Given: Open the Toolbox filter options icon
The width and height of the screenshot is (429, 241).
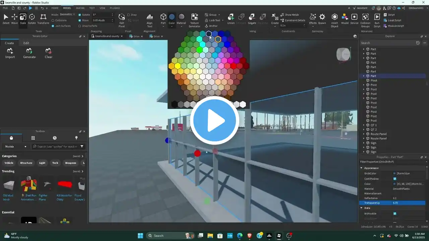Looking at the screenshot, I should click(82, 146).
